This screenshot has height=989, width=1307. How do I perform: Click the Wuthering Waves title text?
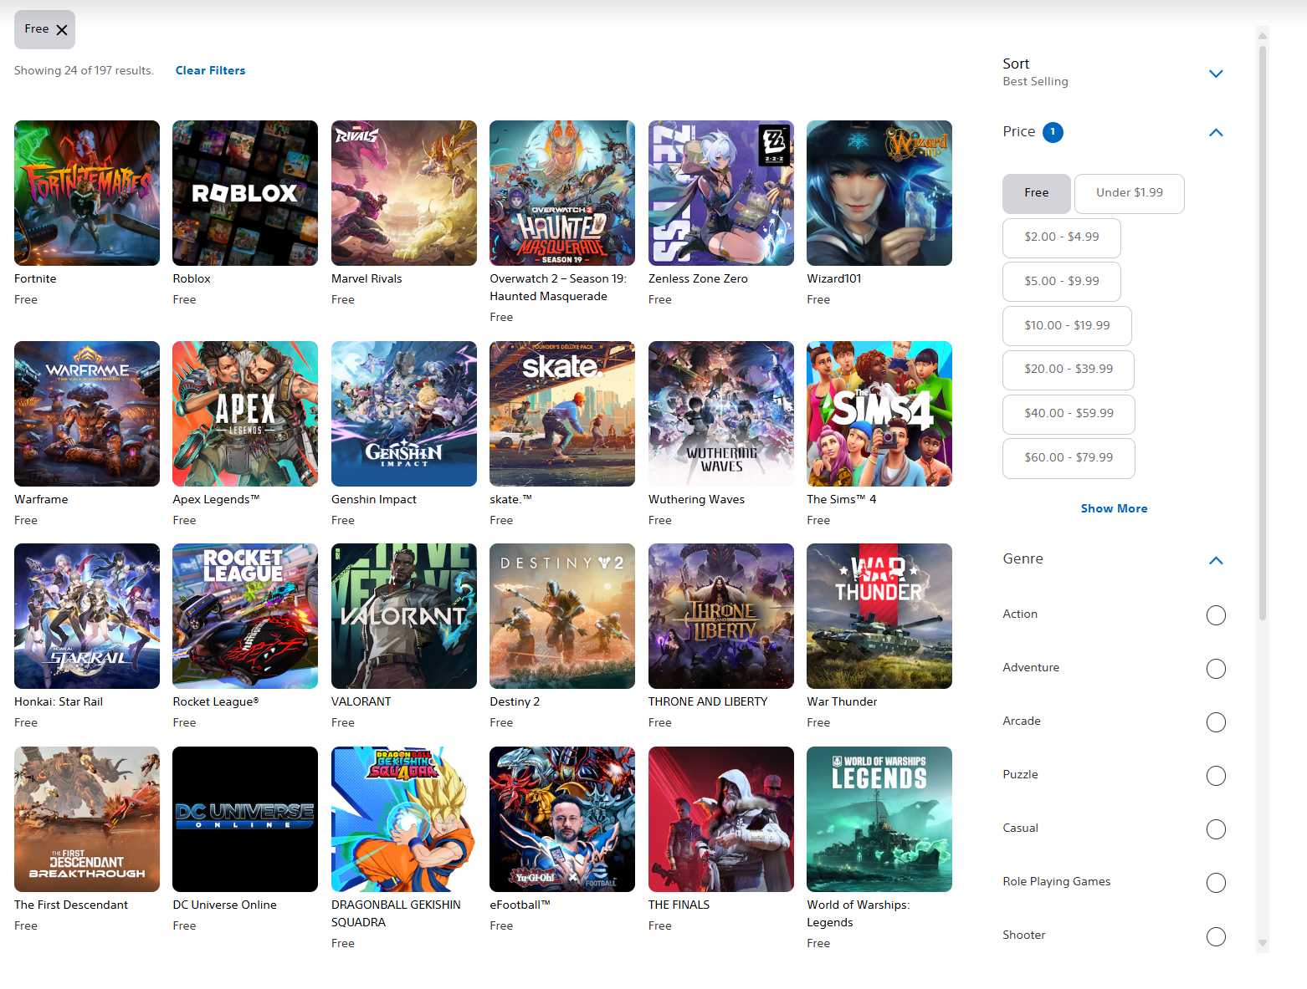tap(696, 500)
